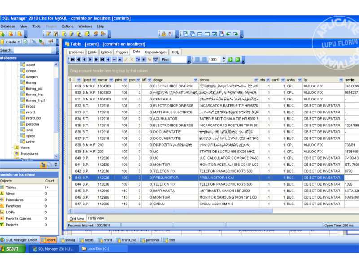This screenshot has width=359, height=269.
Task: Go to first record in data navigator
Action: pyautogui.click(x=73, y=60)
